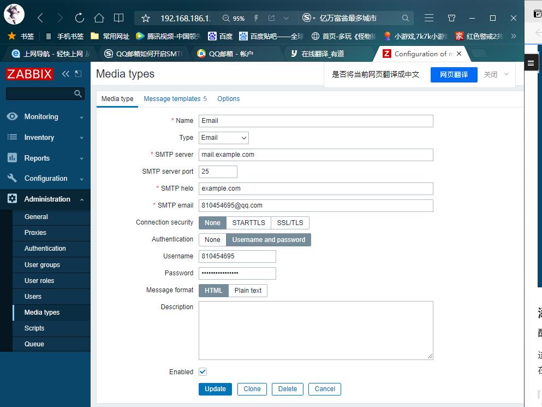
Task: Click the sidebar hide/kiosk icon next to collapse
Action: (x=79, y=74)
